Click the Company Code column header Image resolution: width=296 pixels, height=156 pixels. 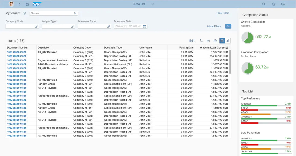point(82,47)
